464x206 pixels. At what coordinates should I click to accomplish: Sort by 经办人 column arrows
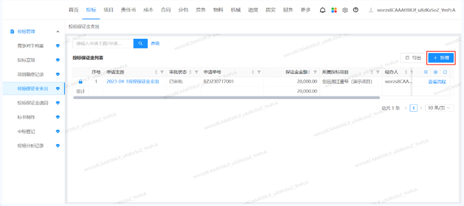coord(406,72)
